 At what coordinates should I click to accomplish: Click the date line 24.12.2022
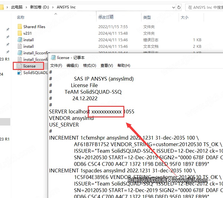click(x=85, y=98)
